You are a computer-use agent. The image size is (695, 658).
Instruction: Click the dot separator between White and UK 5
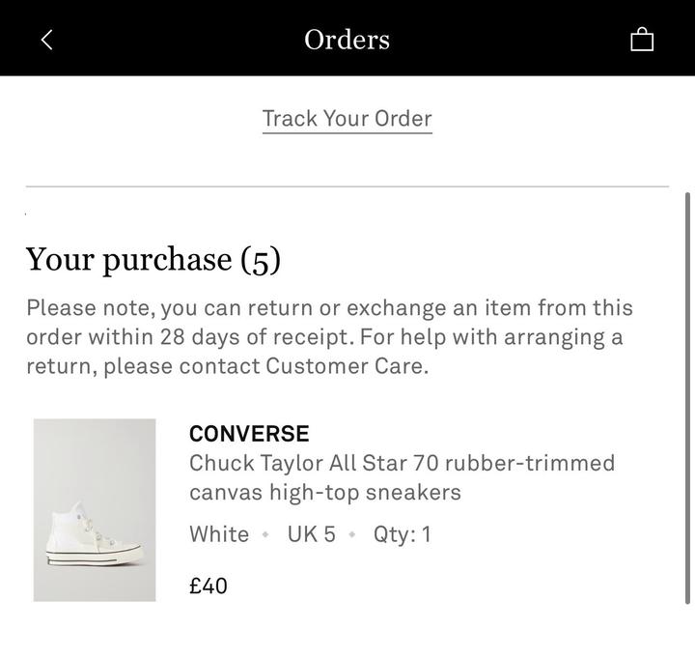(265, 534)
